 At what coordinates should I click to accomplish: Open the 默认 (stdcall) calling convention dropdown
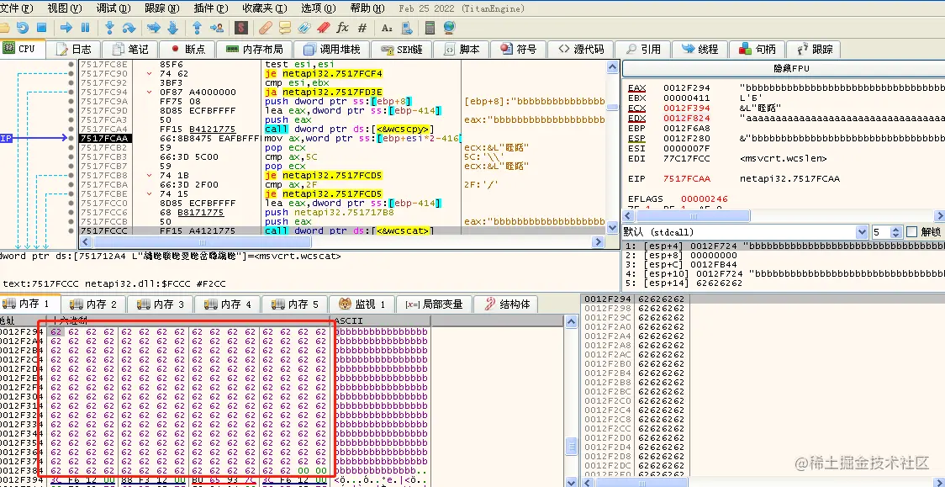[x=745, y=232]
